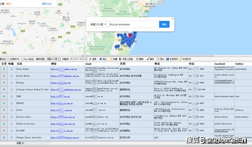Click the yellow folder local open icon
Viewport: 252px width, 147px height.
pos(181,59)
